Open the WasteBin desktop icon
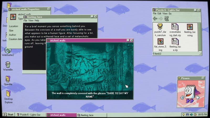 point(8,65)
